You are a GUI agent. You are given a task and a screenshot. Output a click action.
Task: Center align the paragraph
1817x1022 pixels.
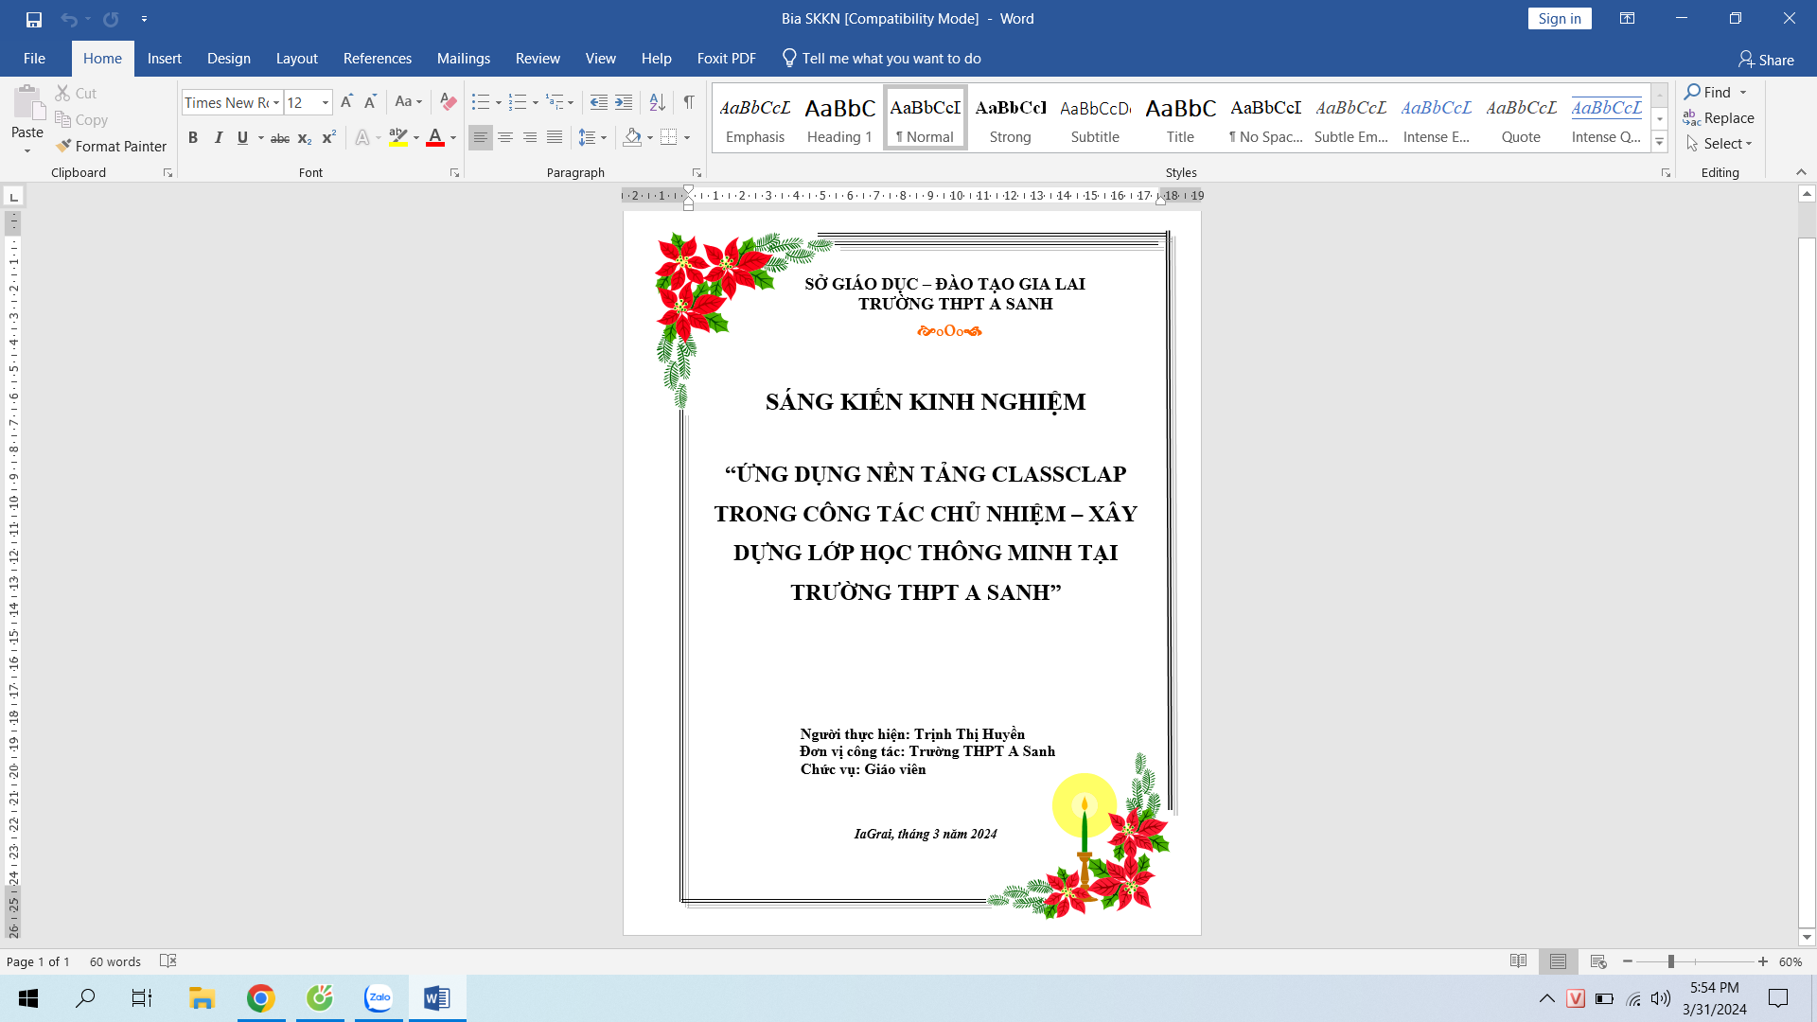tap(505, 138)
